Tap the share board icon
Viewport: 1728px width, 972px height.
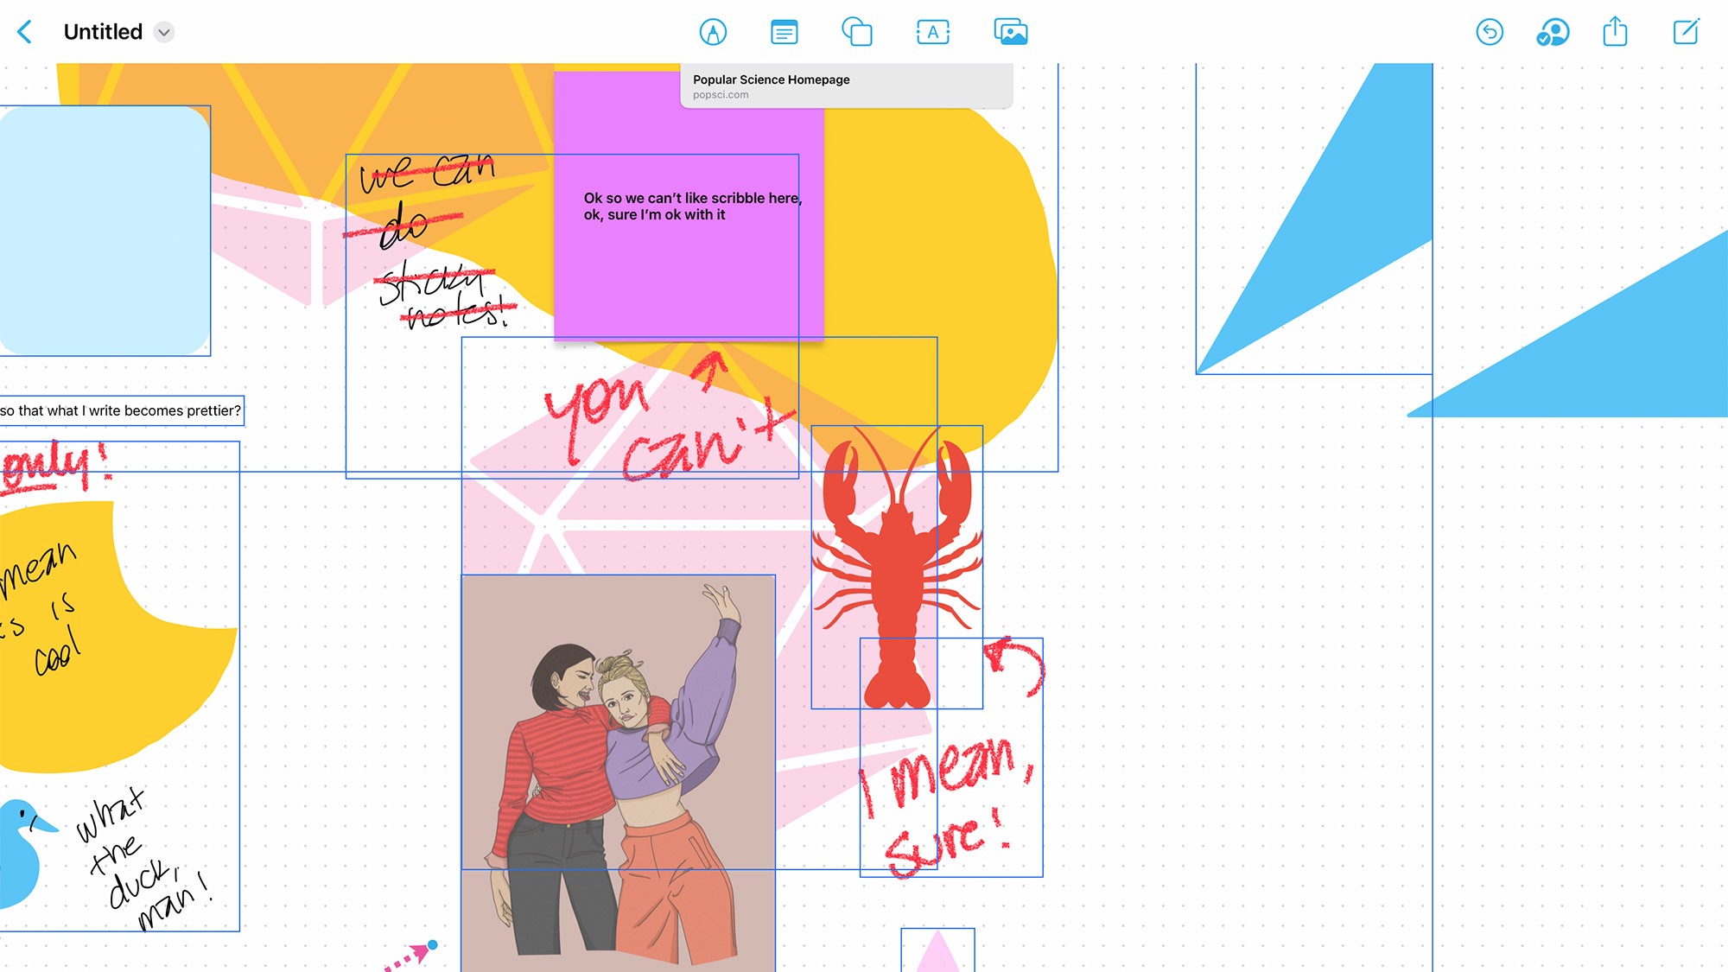pos(1615,32)
